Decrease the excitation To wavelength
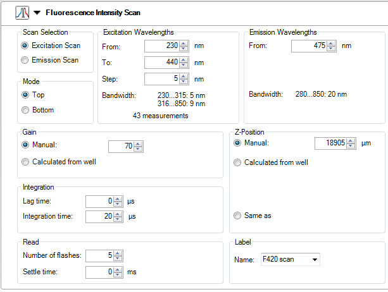Image resolution: width=388 pixels, height=292 pixels. 184,65
